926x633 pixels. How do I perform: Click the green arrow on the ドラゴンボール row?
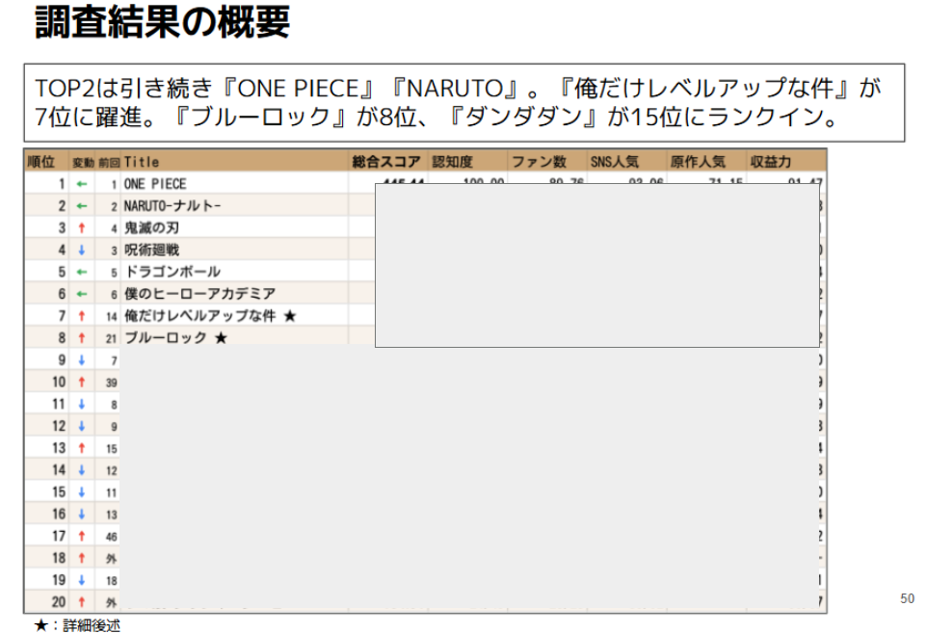click(x=82, y=271)
